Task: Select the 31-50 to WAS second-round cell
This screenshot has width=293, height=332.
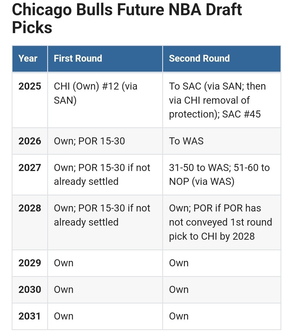Action: pyautogui.click(x=219, y=175)
